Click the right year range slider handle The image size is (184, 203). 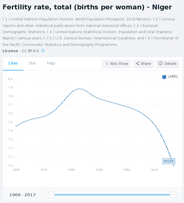click(x=174, y=195)
